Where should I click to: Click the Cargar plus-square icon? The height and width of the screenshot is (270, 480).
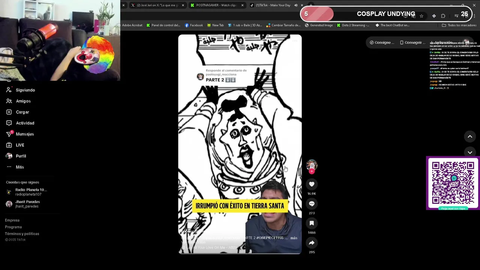click(x=9, y=112)
